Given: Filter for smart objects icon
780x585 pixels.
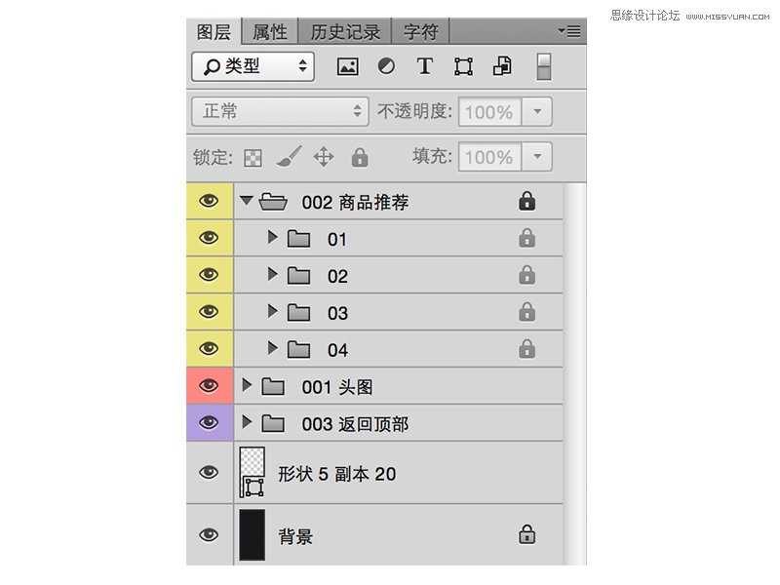Looking at the screenshot, I should (501, 65).
